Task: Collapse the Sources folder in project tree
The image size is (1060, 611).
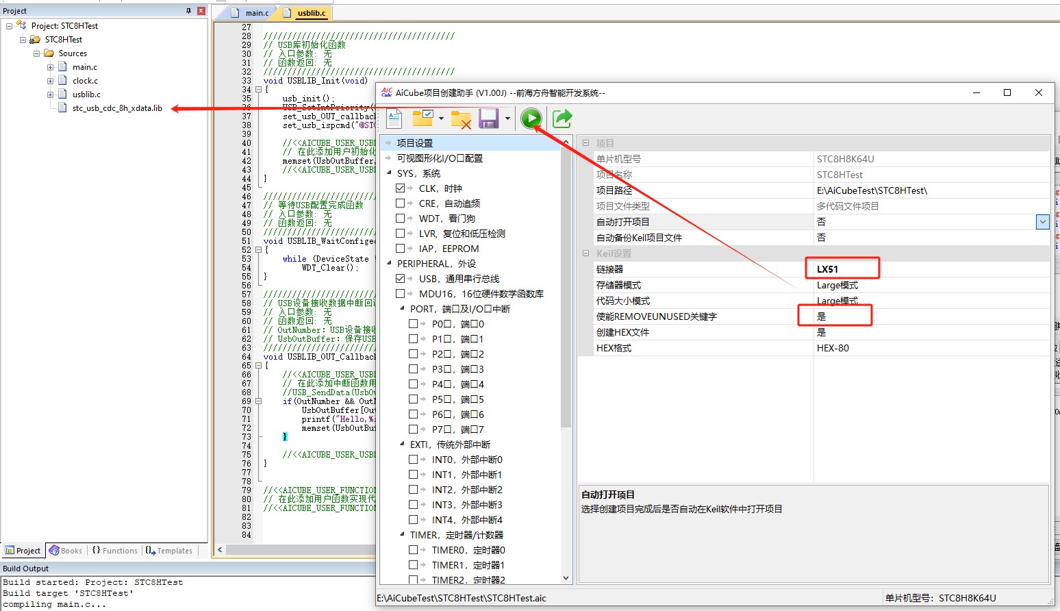Action: pyautogui.click(x=37, y=53)
